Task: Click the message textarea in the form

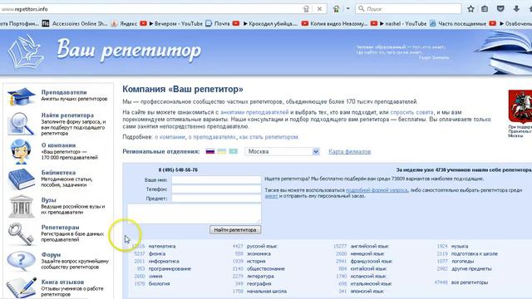Action: (x=195, y=213)
